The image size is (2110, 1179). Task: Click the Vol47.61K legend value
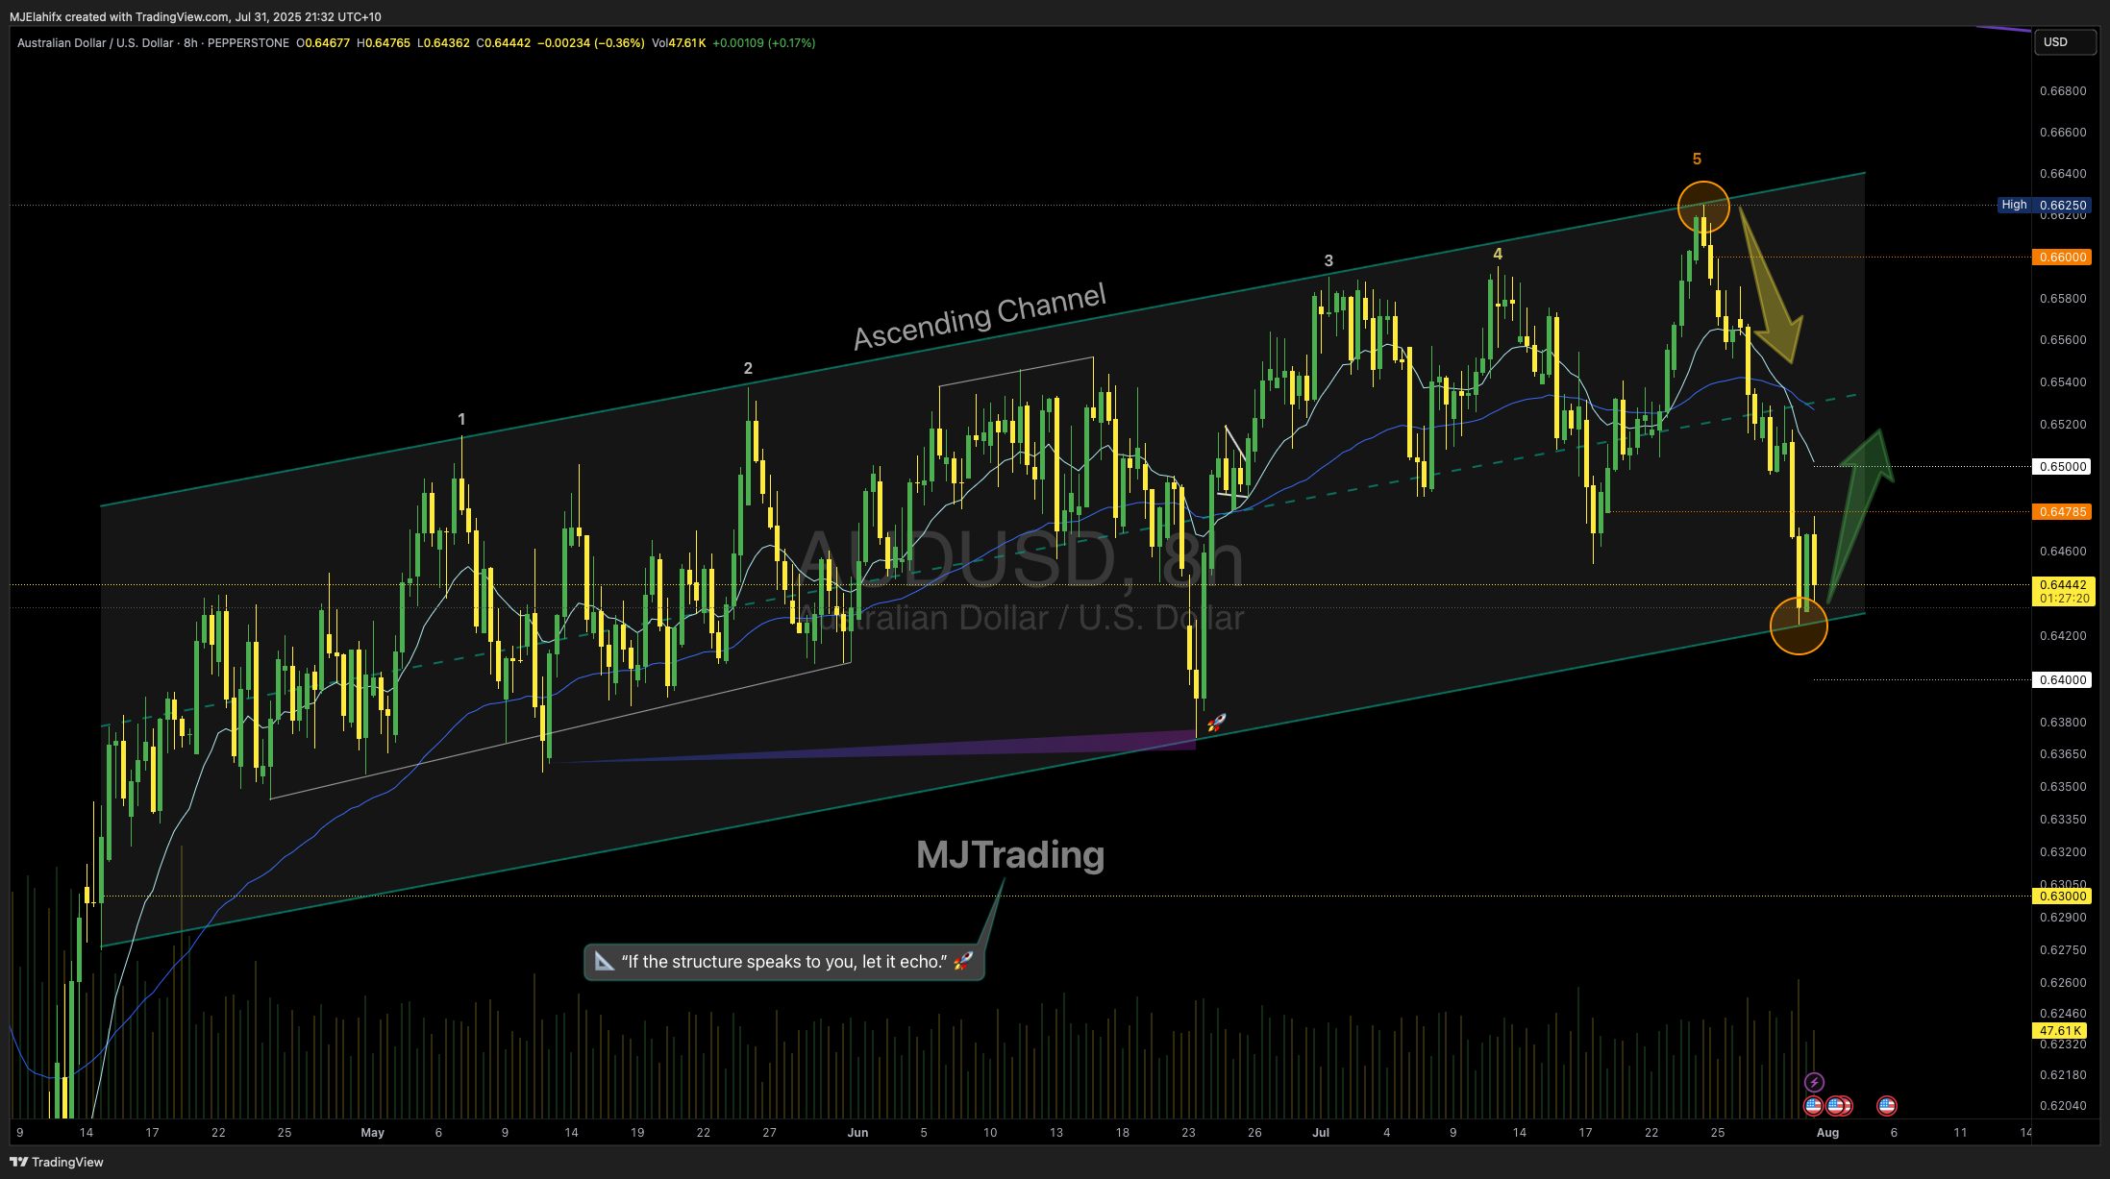tap(679, 43)
